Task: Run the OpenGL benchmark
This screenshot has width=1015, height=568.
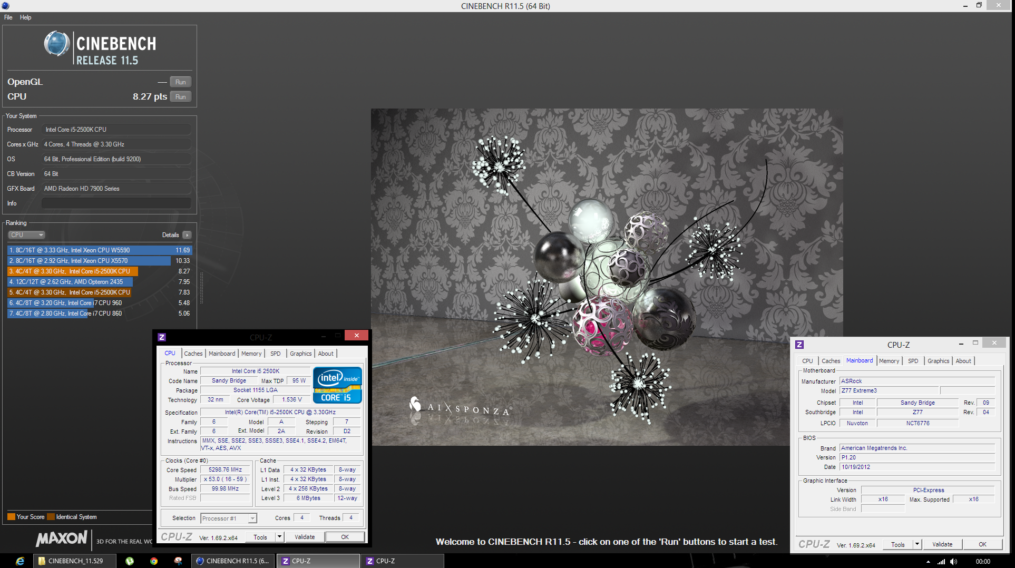Action: 180,82
